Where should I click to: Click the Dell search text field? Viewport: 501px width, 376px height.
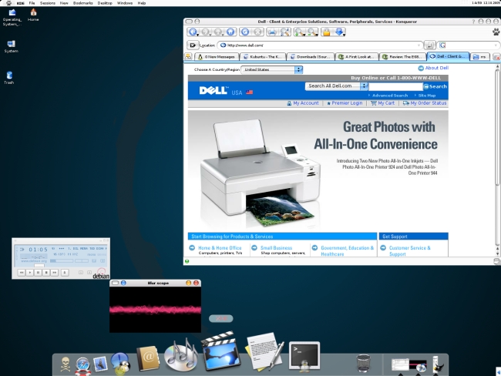point(395,86)
